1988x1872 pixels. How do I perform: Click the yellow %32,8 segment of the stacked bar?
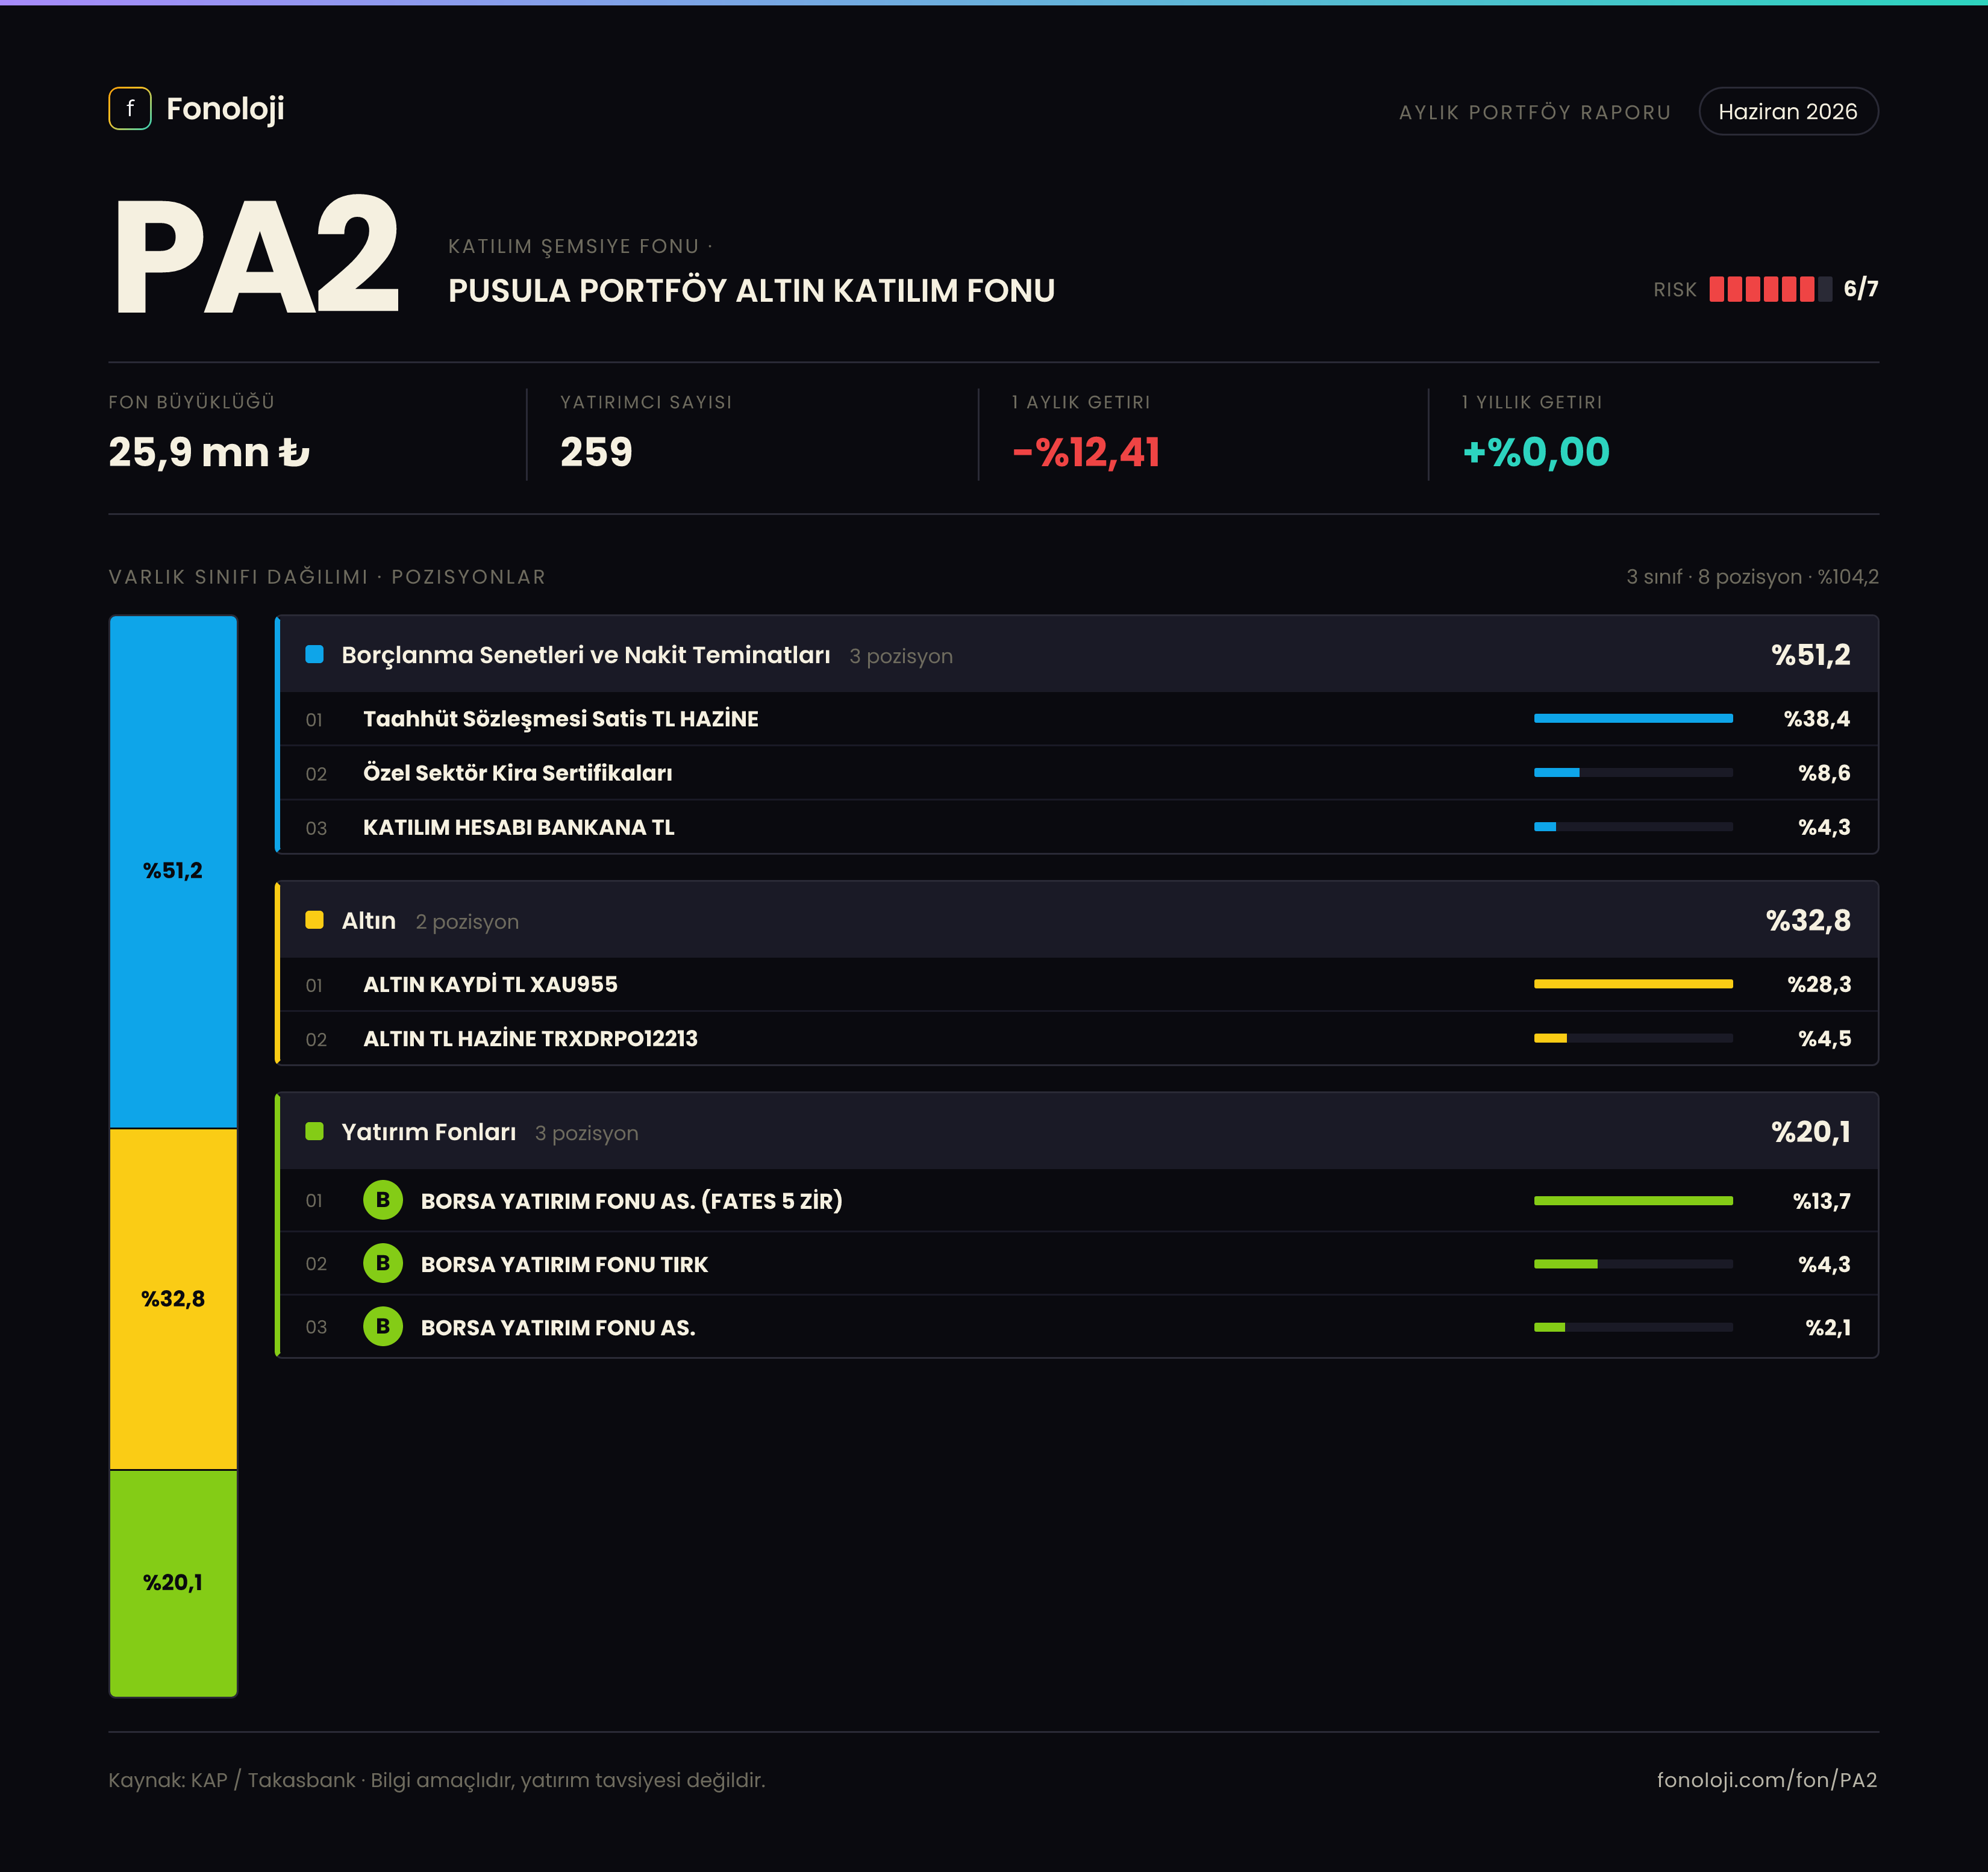173,1299
